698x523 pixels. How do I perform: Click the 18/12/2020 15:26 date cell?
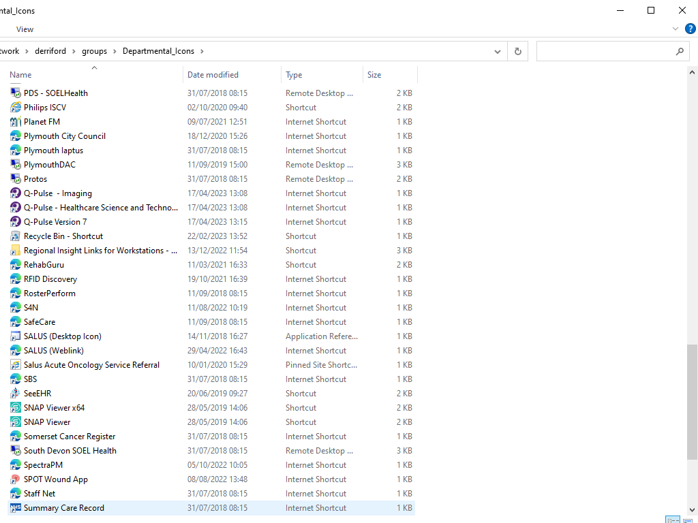pyautogui.click(x=217, y=136)
